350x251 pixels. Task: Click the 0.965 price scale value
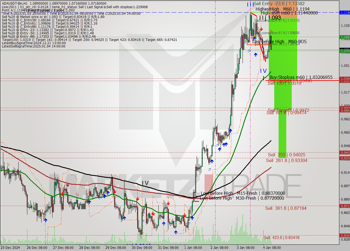(345, 133)
